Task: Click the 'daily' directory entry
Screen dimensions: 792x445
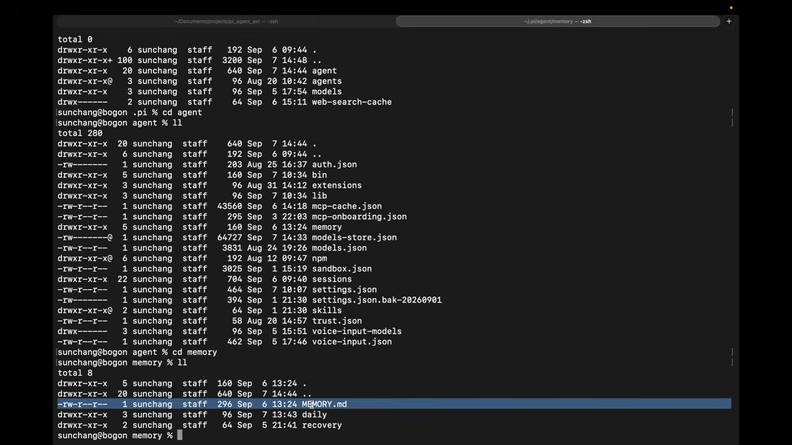Action: tap(314, 415)
